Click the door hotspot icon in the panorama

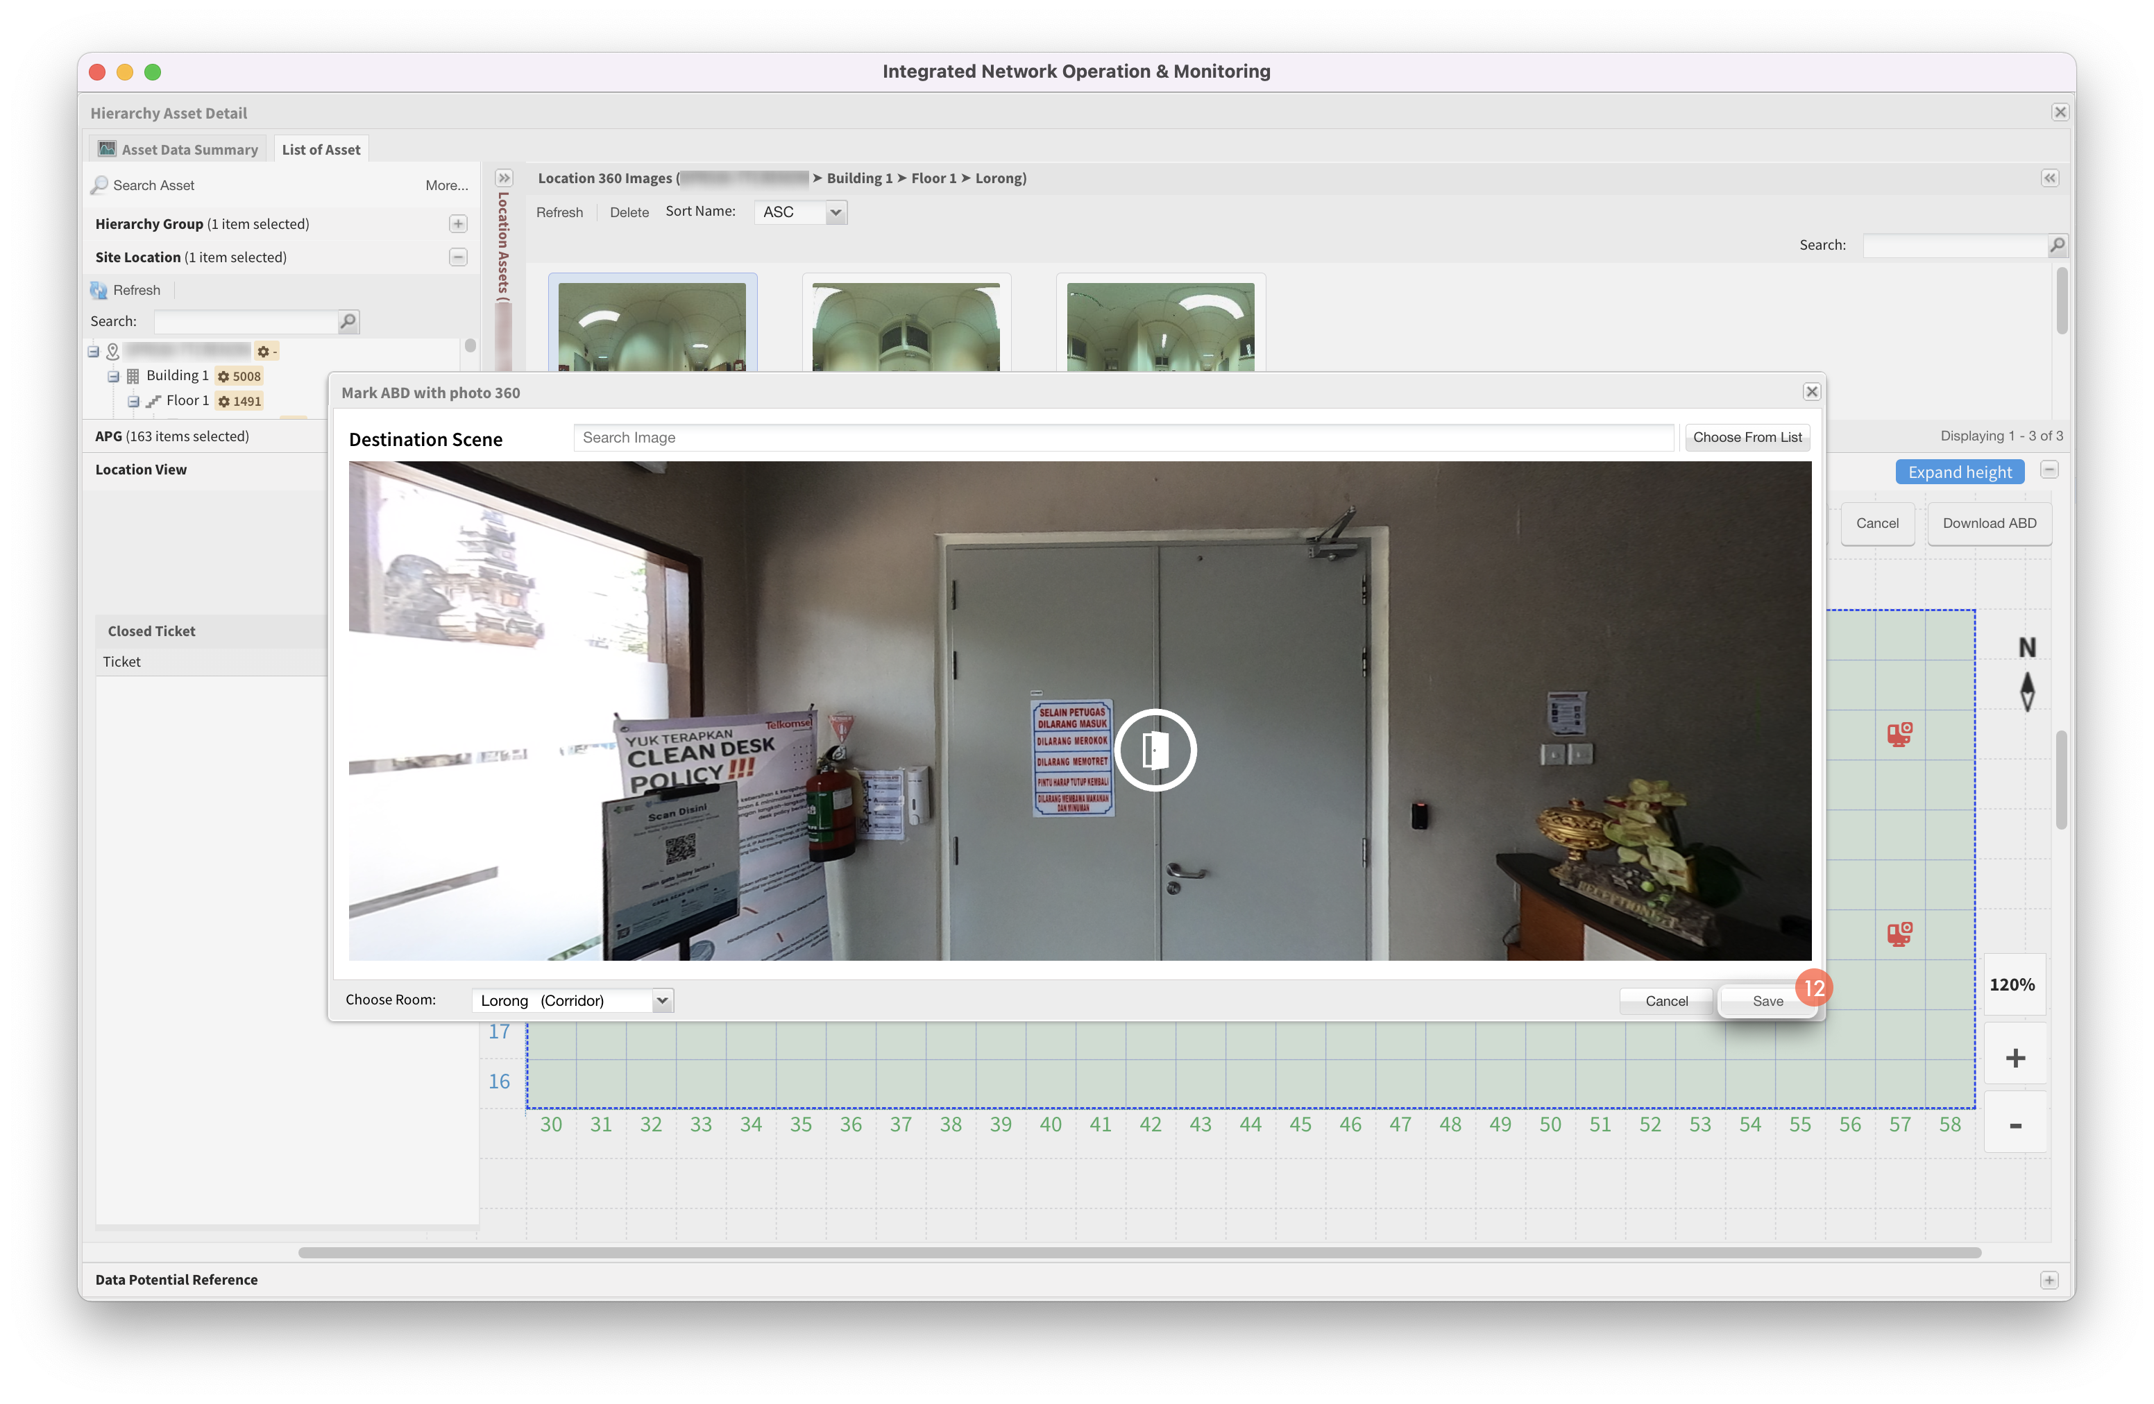1155,750
